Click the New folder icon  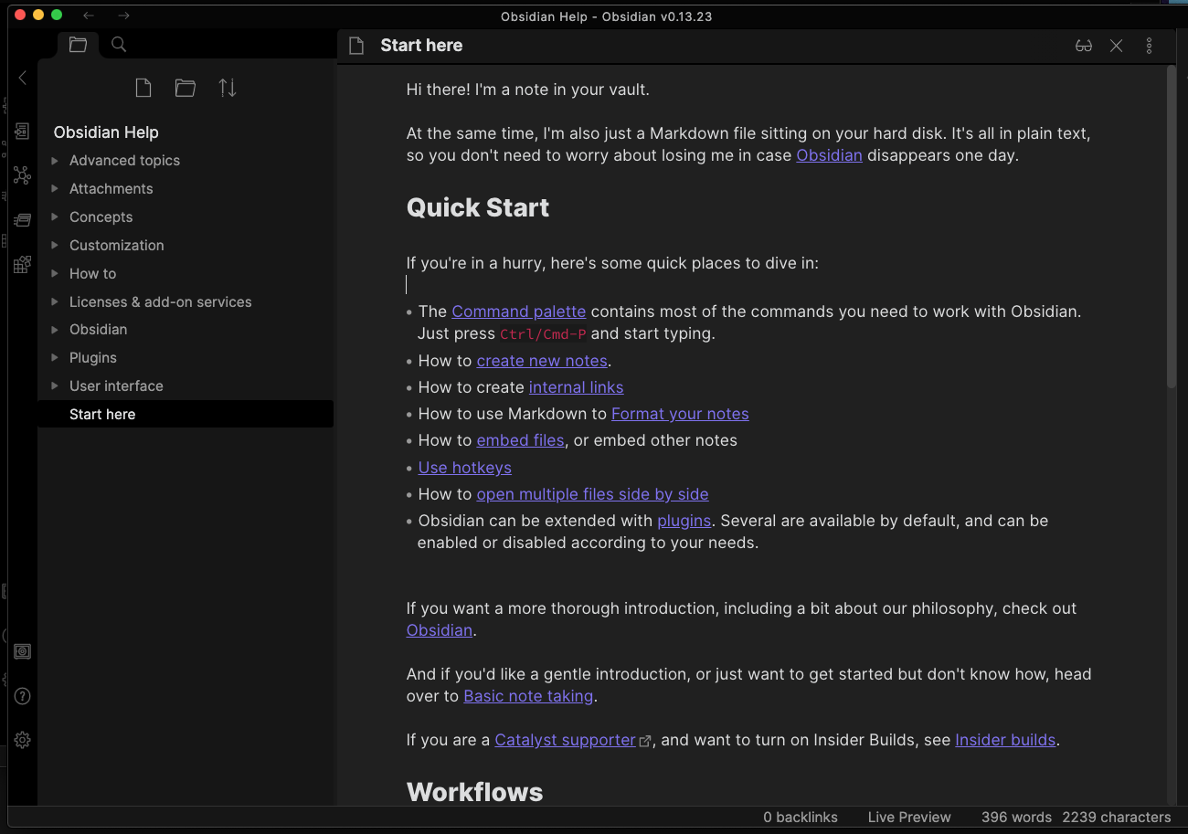[x=186, y=88]
